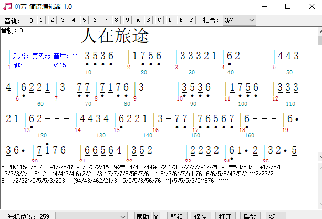322x219 pixels.
Task: Stop playback with 终止 button
Action: [x=275, y=215]
